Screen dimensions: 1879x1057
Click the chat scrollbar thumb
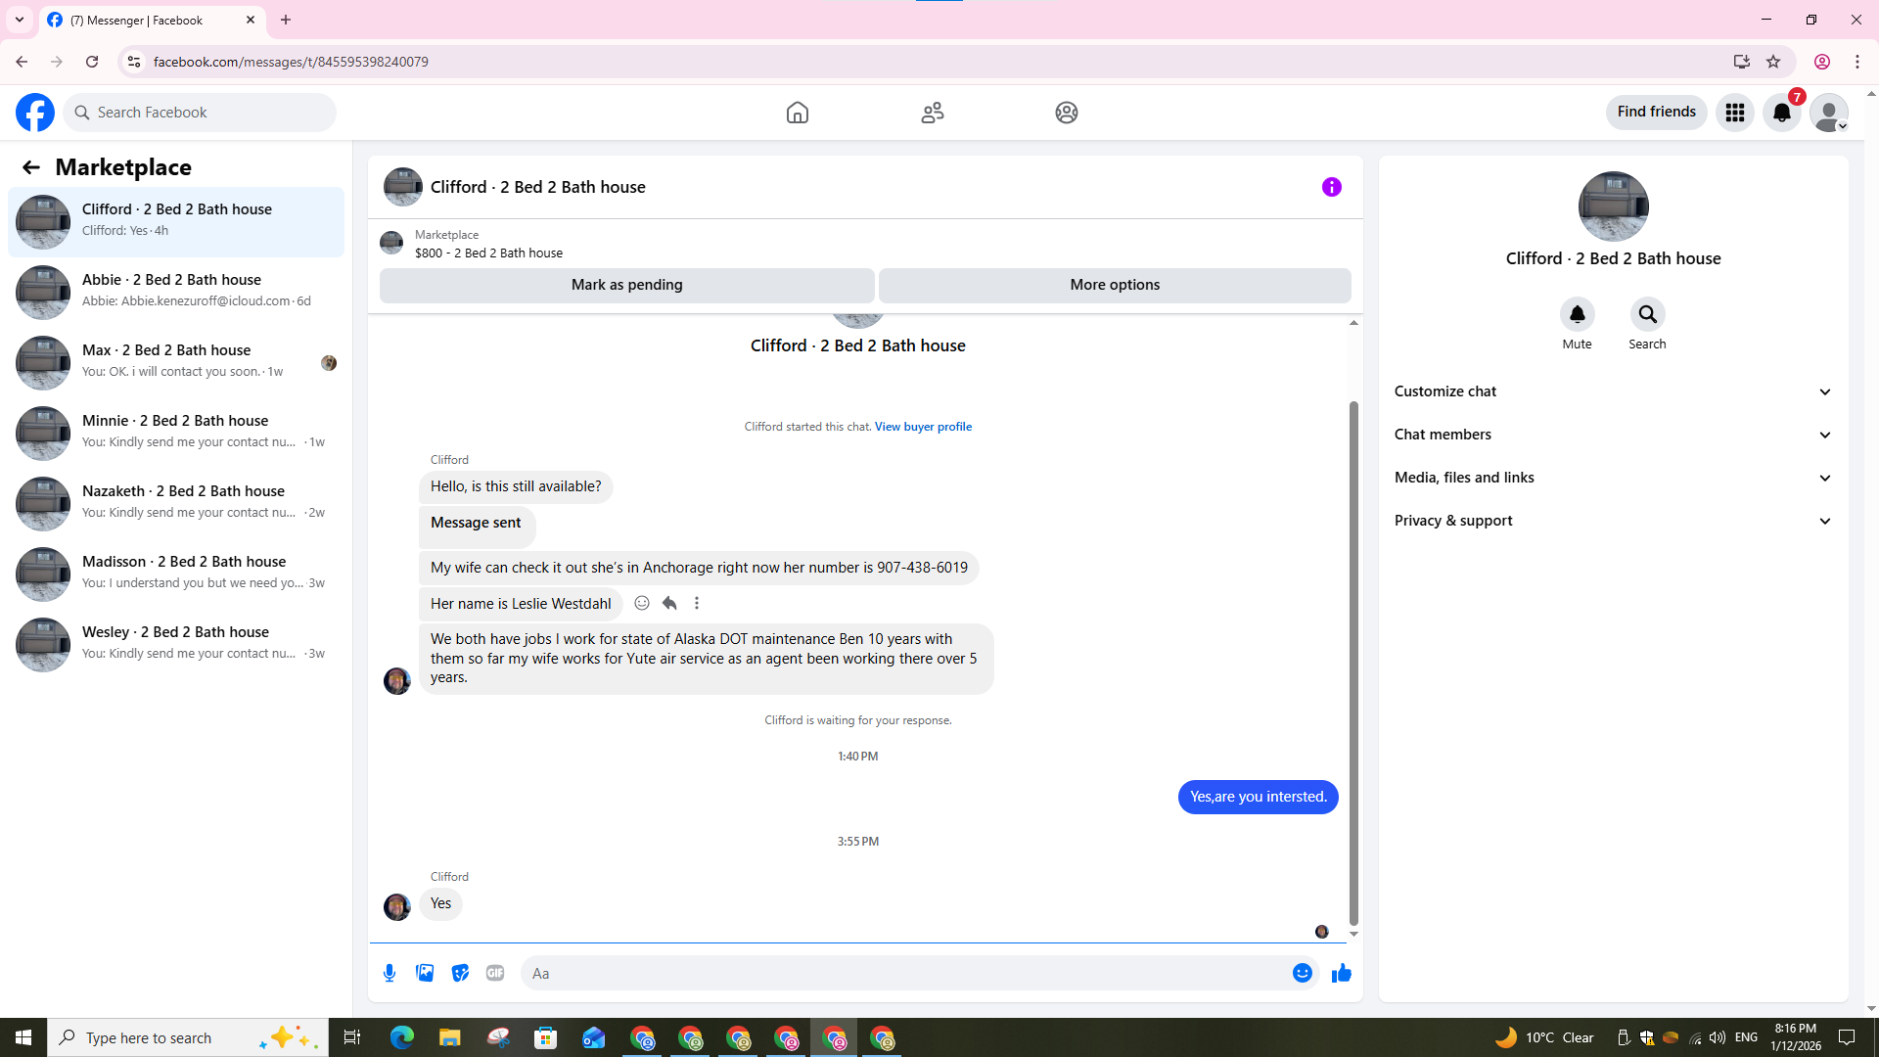tap(1353, 661)
